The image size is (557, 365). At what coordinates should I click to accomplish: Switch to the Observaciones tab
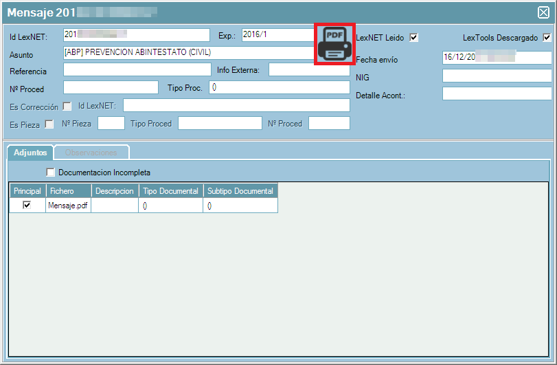(91, 152)
